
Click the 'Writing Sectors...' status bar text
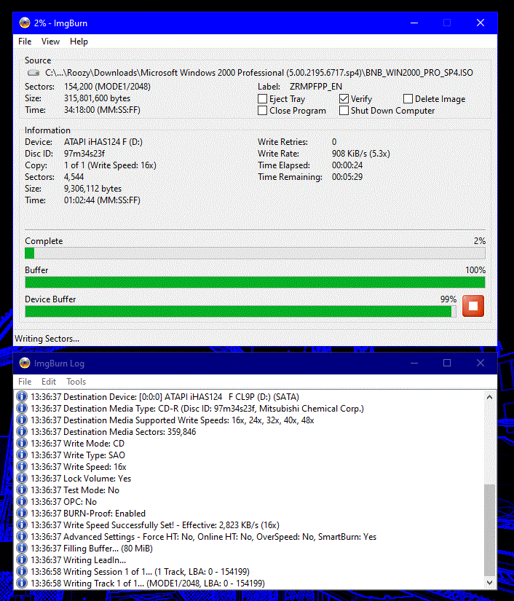tap(47, 339)
